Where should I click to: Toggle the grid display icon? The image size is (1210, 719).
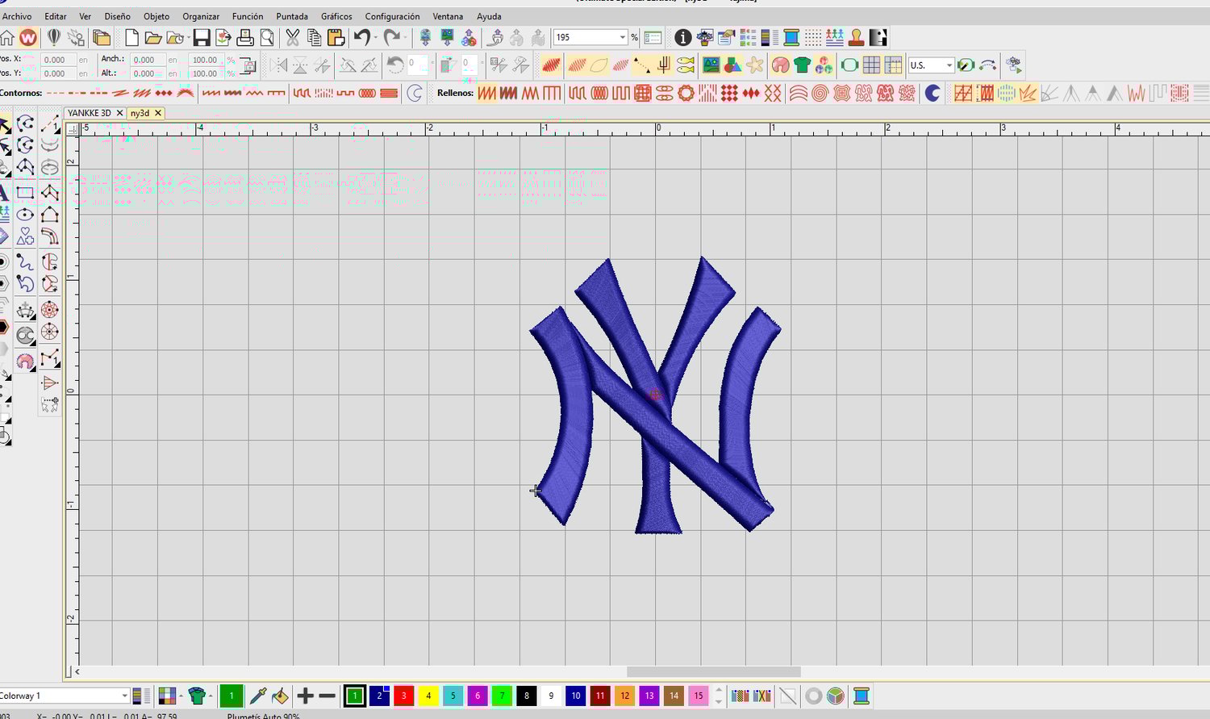coord(871,65)
